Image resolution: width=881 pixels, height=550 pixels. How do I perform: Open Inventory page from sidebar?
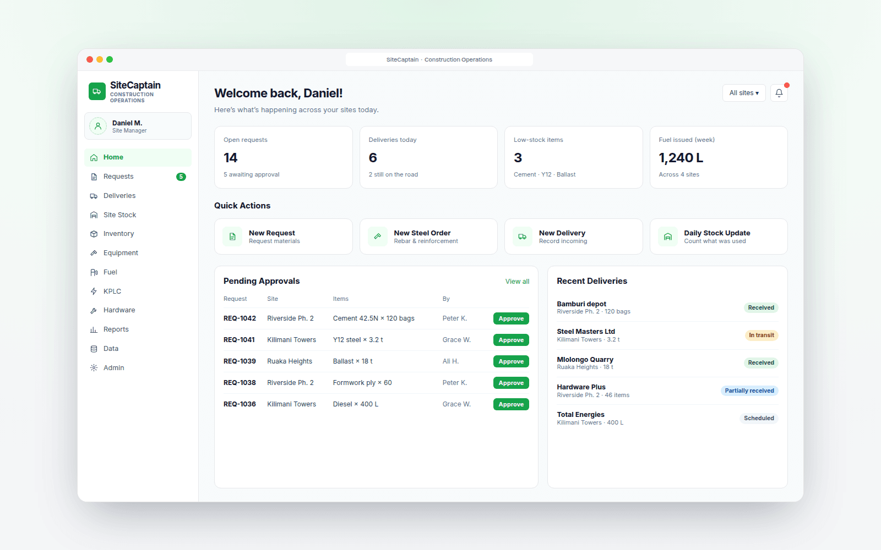click(138, 234)
